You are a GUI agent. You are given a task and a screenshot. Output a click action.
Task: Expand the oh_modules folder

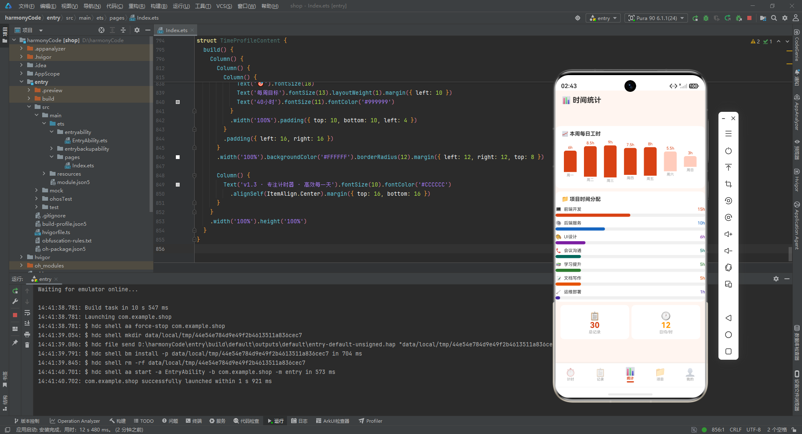[21, 265]
